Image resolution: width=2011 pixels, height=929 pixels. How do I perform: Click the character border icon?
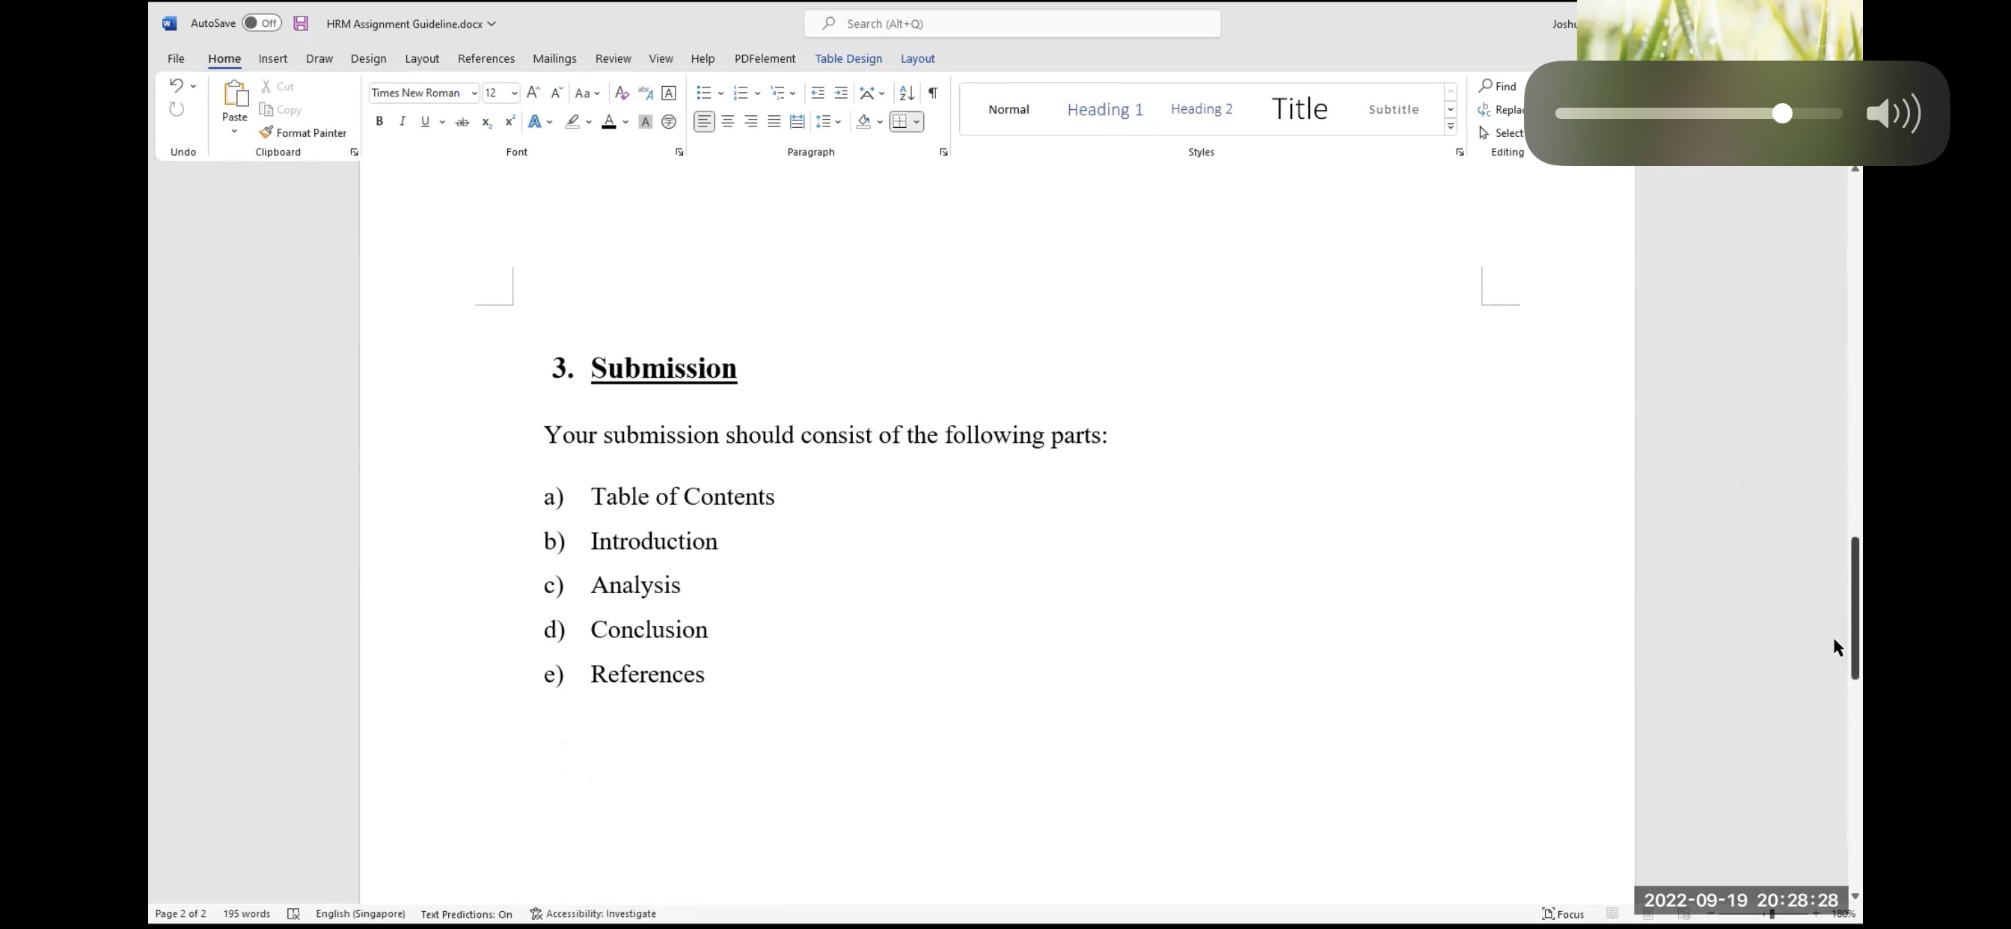coord(668,93)
